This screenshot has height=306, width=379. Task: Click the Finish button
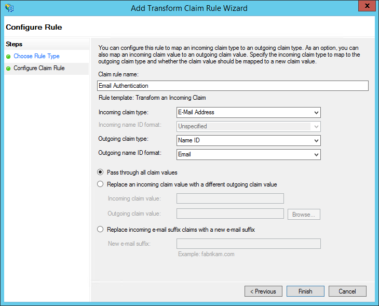(305, 291)
